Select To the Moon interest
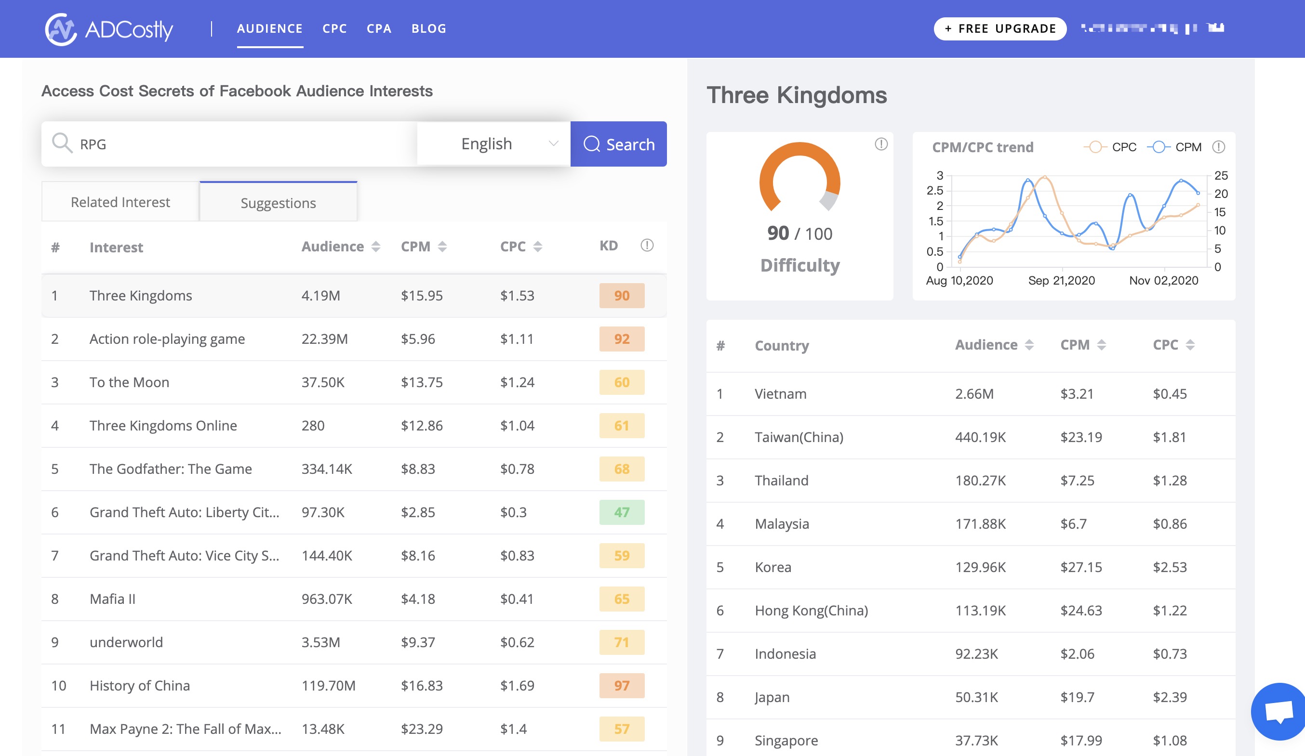1305x756 pixels. (354, 382)
